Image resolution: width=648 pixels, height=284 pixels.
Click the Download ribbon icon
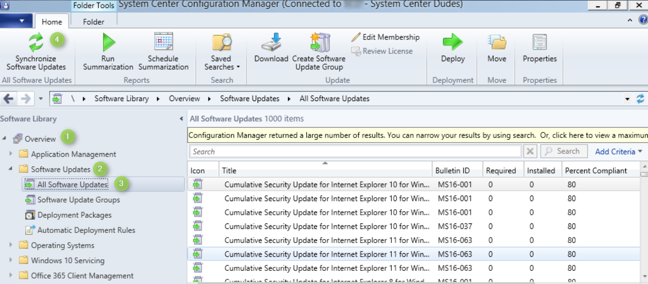pos(271,42)
